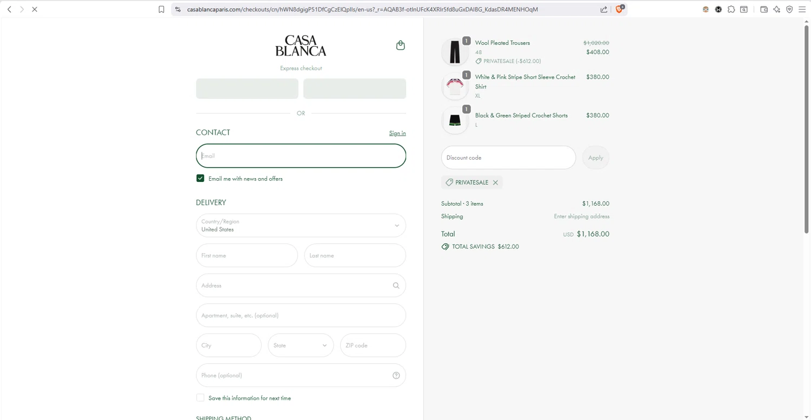Open the browser hamburger menu
The image size is (811, 420).
click(x=802, y=9)
